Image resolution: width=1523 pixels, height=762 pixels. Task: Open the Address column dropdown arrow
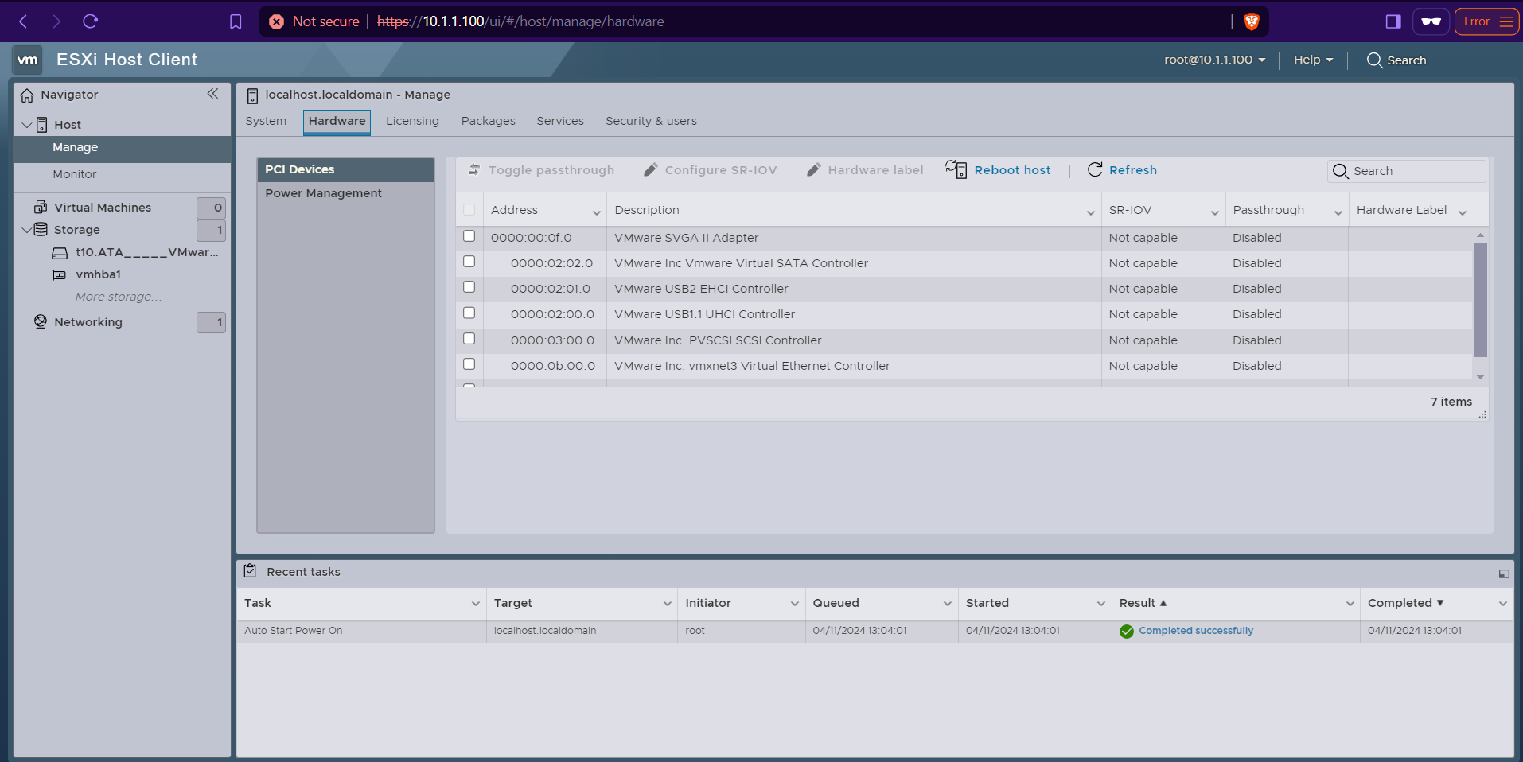point(597,212)
